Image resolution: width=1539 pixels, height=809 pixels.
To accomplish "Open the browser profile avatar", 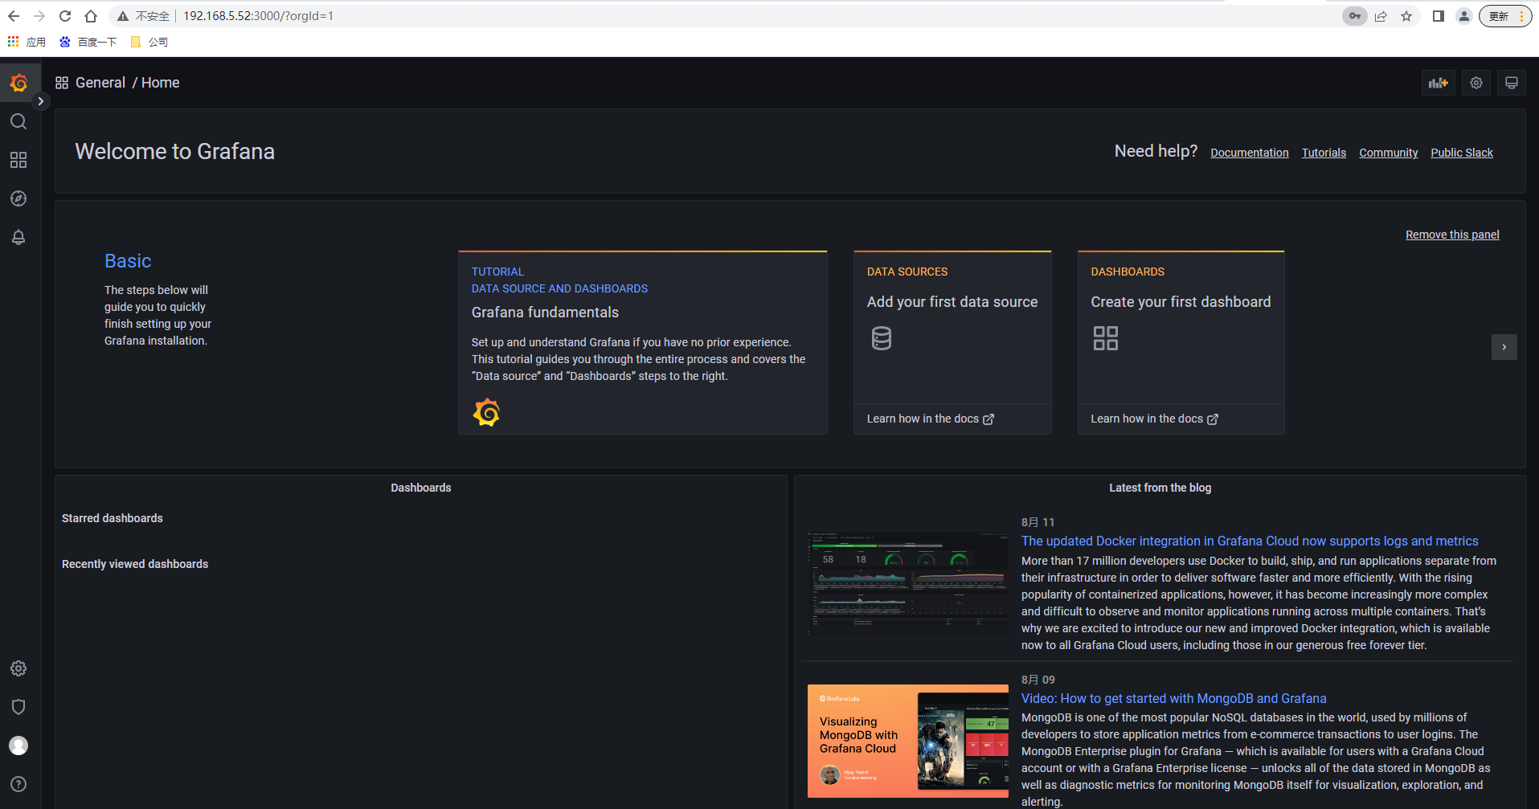I will 1464,16.
